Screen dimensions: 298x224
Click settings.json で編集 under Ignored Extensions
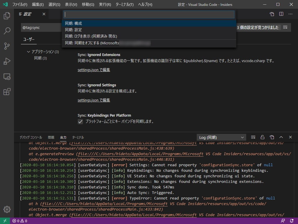[94, 70]
